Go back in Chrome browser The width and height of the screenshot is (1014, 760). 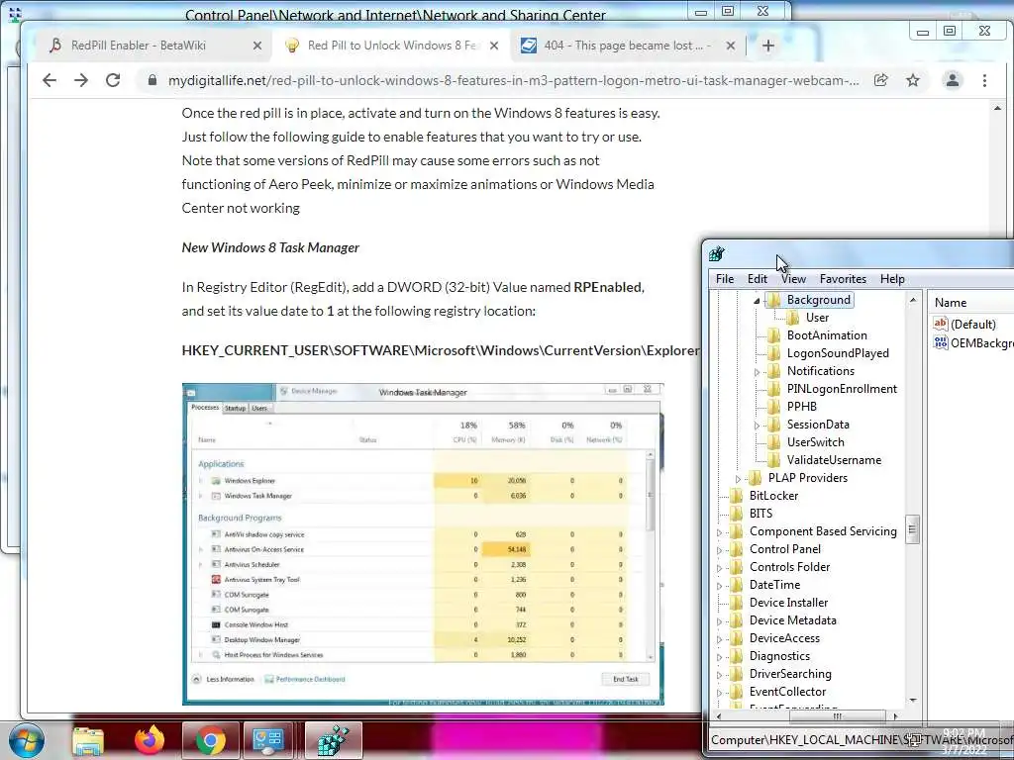[50, 80]
